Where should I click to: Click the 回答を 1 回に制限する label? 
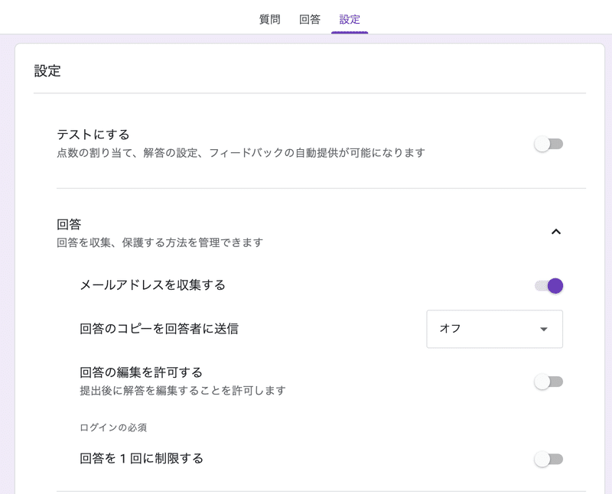point(142,458)
